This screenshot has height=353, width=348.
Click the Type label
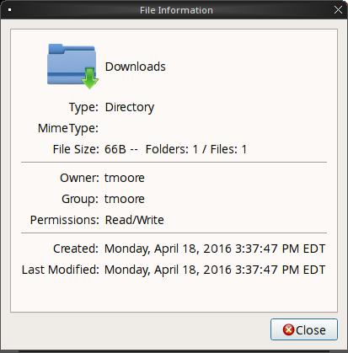[83, 108]
